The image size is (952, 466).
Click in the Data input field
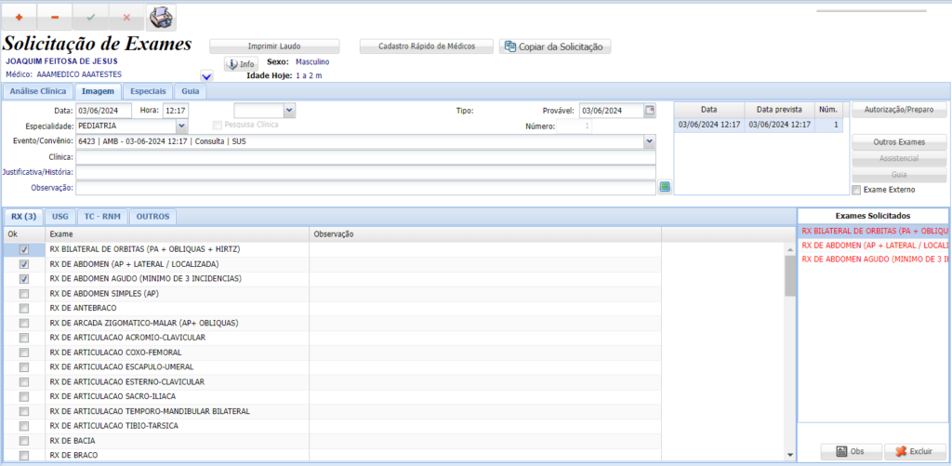104,111
